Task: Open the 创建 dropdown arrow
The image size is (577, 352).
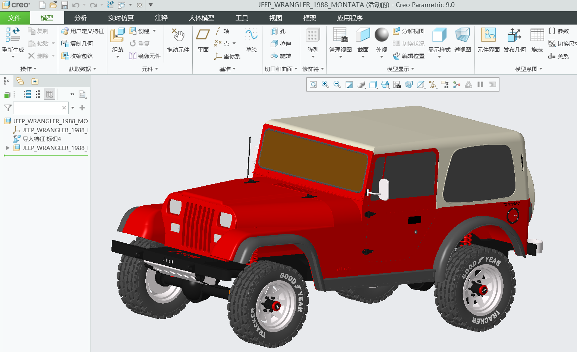Action: click(x=154, y=31)
